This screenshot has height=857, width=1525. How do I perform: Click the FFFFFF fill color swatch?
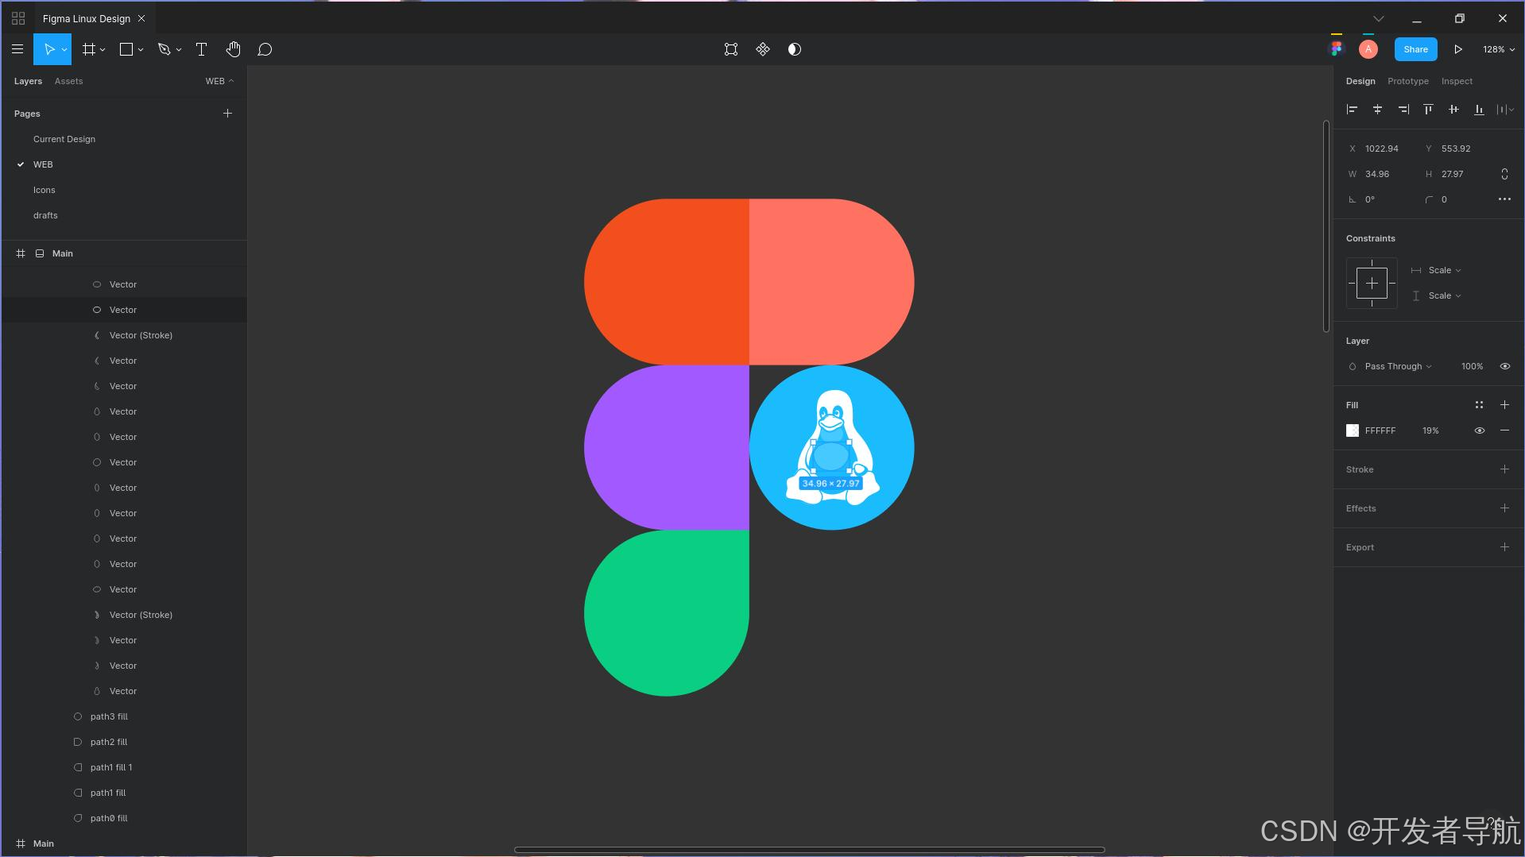(x=1353, y=430)
